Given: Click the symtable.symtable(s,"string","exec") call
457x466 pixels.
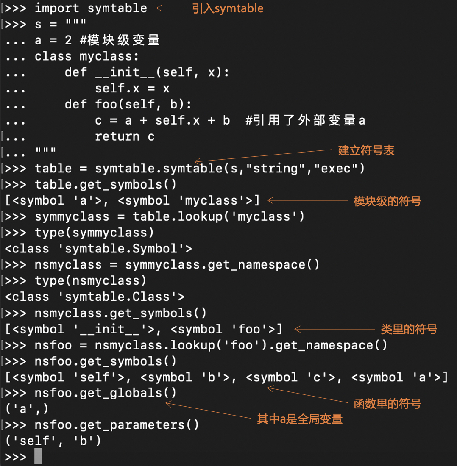Looking at the screenshot, I should (230, 169).
